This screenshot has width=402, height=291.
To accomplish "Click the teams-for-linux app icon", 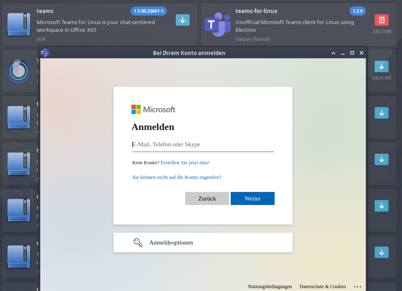I will (x=218, y=24).
